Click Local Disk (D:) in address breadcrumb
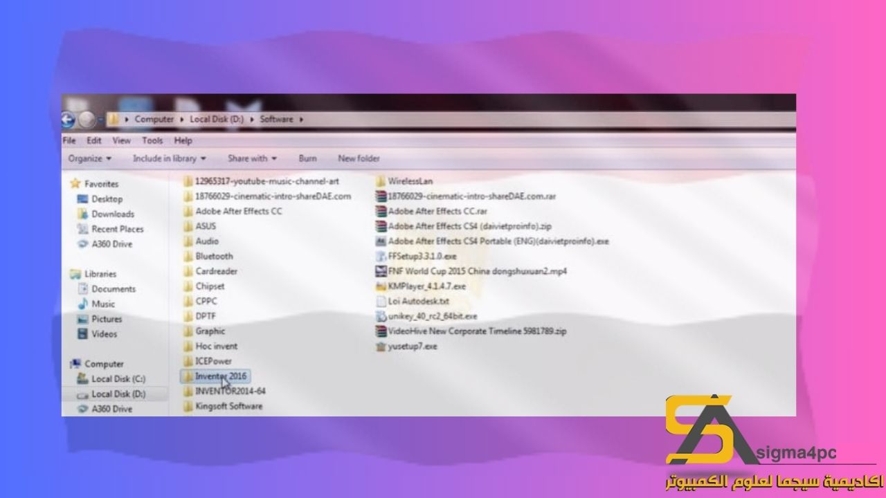Viewport: 886px width, 498px height. [216, 120]
